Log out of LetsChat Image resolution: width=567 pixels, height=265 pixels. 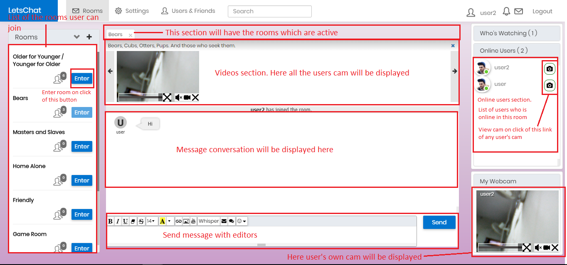point(542,11)
